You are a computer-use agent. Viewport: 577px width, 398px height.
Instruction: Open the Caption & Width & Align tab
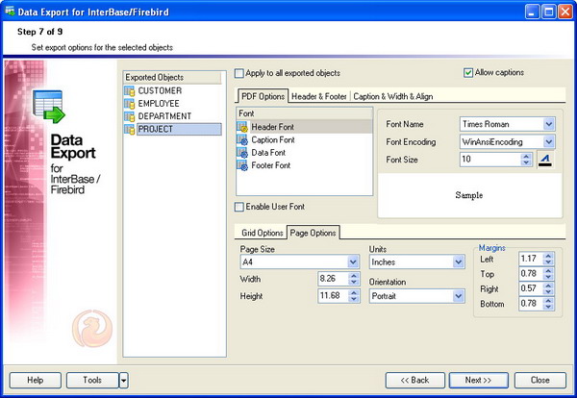coord(393,97)
